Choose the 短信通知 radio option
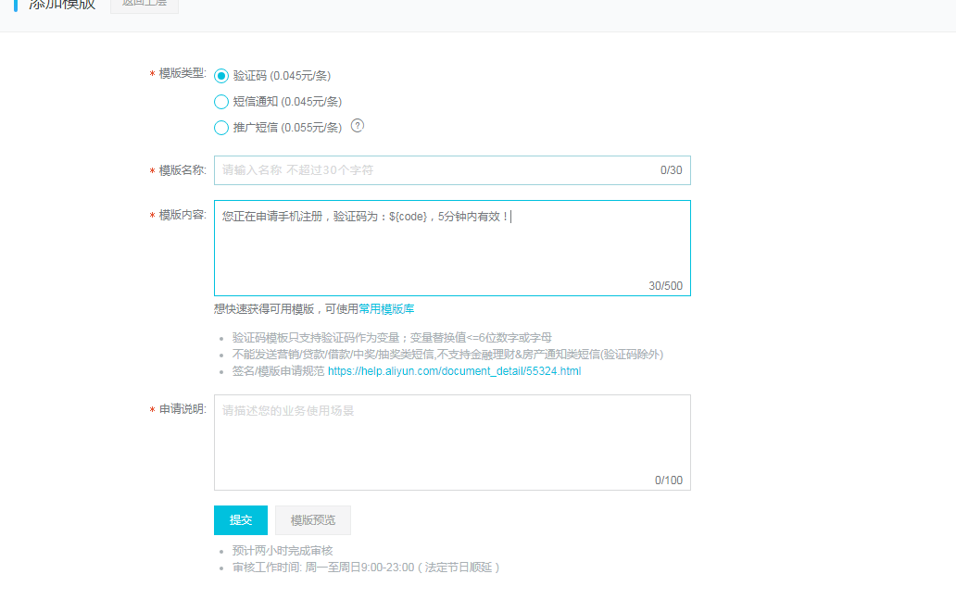 click(221, 102)
